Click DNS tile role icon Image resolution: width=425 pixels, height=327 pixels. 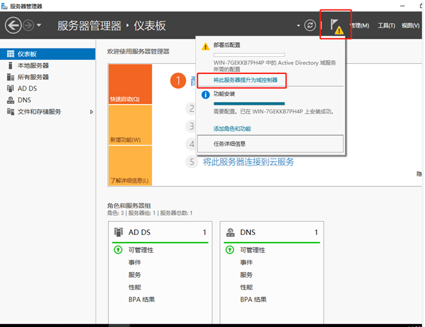coord(230,232)
